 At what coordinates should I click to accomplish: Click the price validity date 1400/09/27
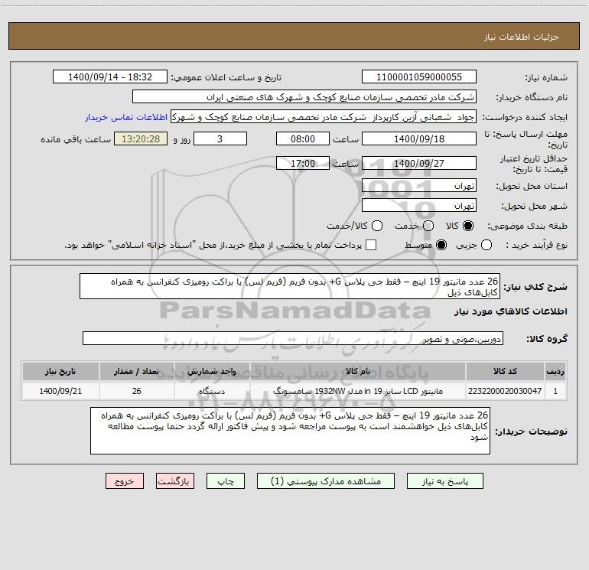tap(419, 163)
